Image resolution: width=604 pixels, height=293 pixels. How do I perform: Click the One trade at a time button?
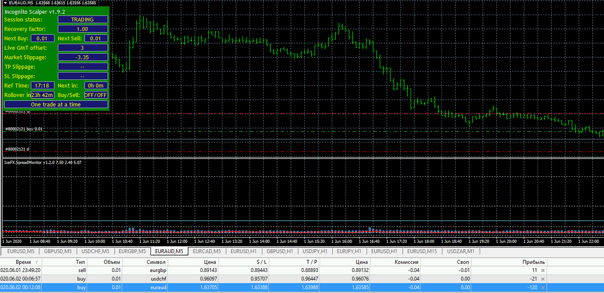56,104
